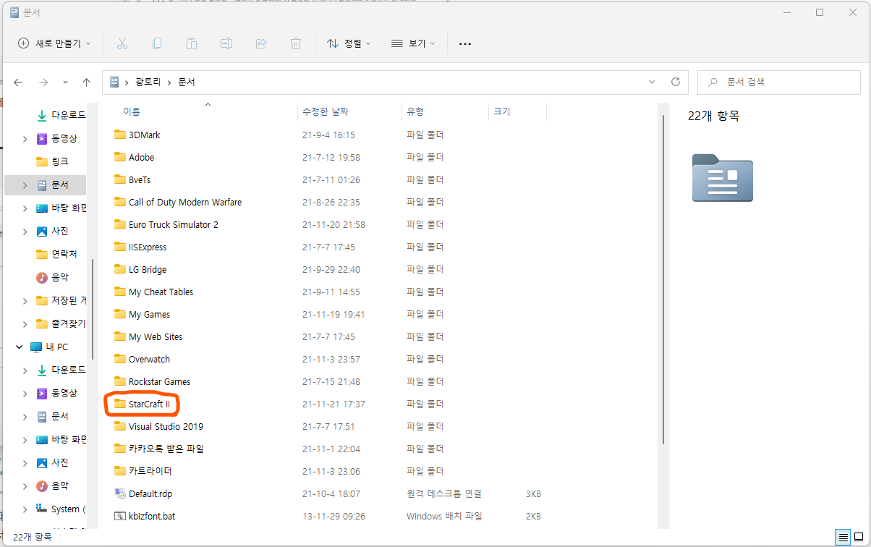Select the Adobe folder

[x=135, y=157]
